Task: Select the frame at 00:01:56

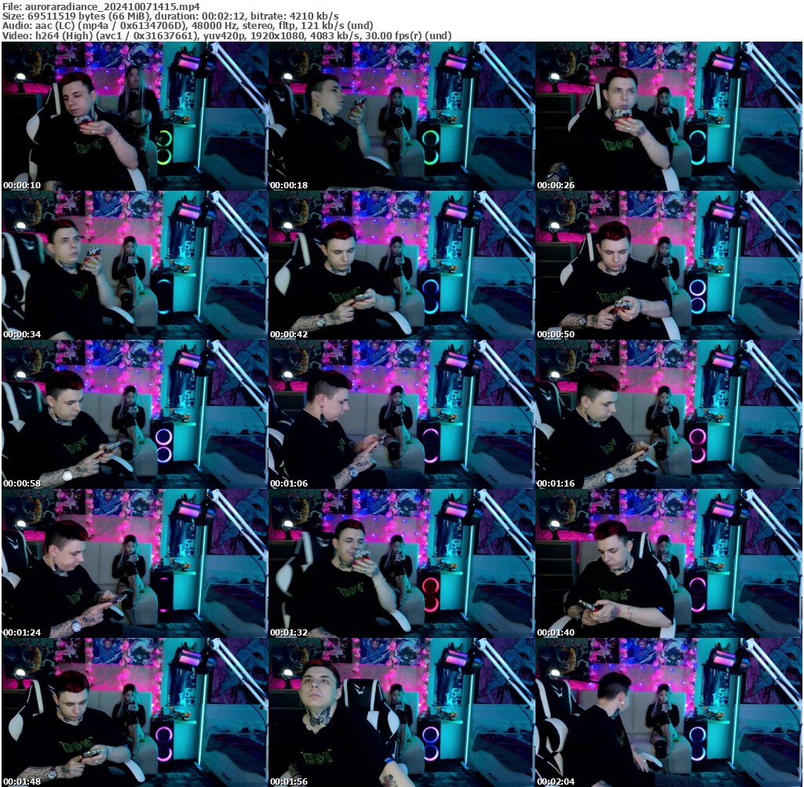Action: [x=400, y=714]
